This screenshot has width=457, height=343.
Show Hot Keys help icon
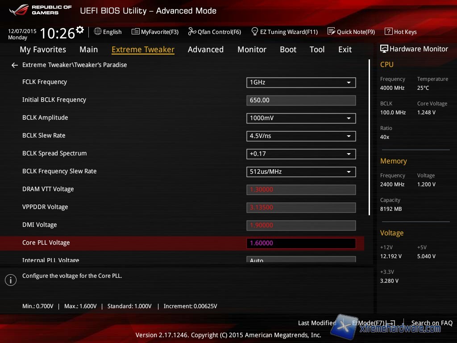[x=388, y=32]
